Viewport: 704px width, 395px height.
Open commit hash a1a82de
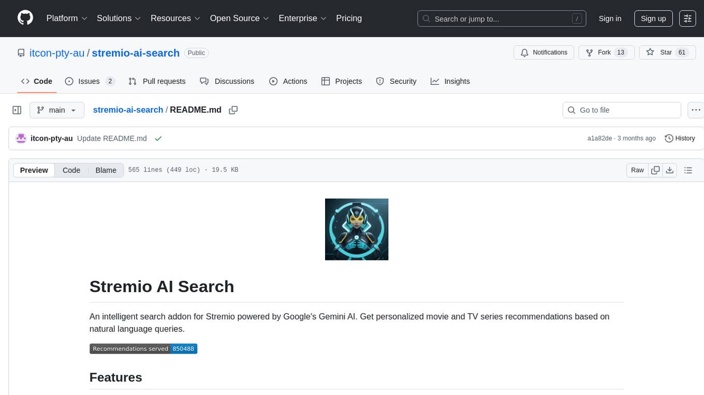599,138
